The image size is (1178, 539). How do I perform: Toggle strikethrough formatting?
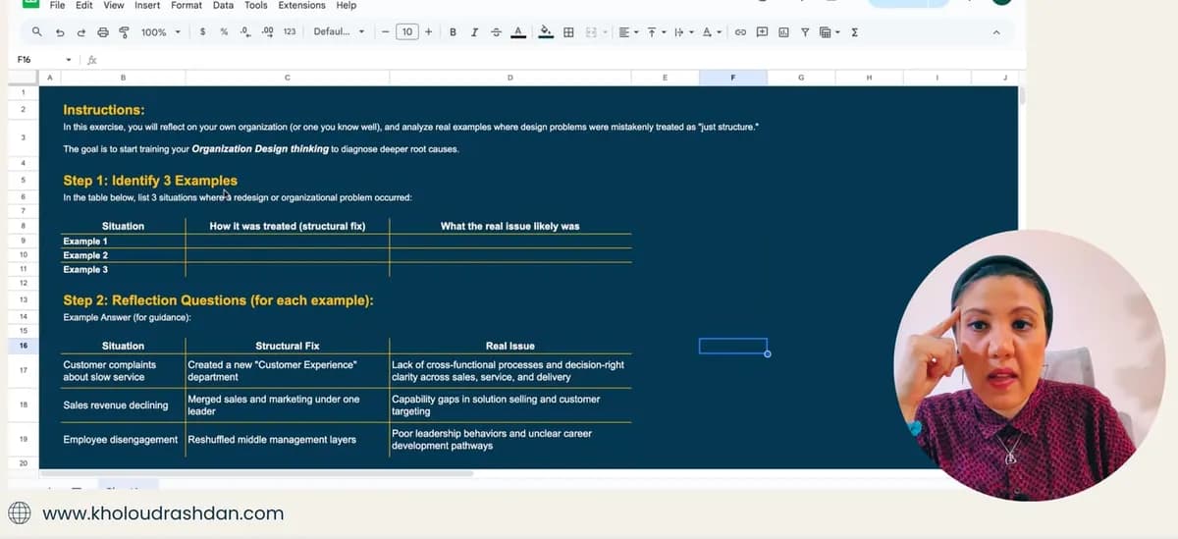[496, 32]
